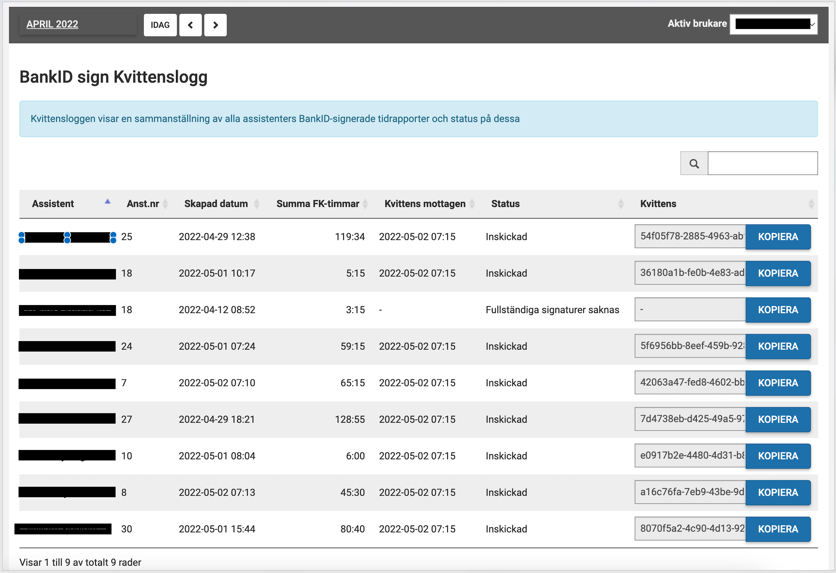Sort by the Assistent column arrow
836x573 pixels.
[107, 202]
